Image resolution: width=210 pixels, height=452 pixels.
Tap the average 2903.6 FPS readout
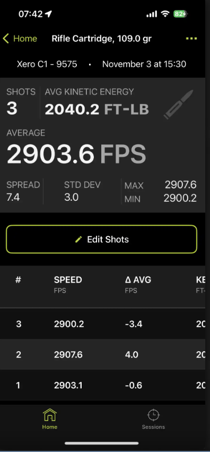(x=76, y=154)
